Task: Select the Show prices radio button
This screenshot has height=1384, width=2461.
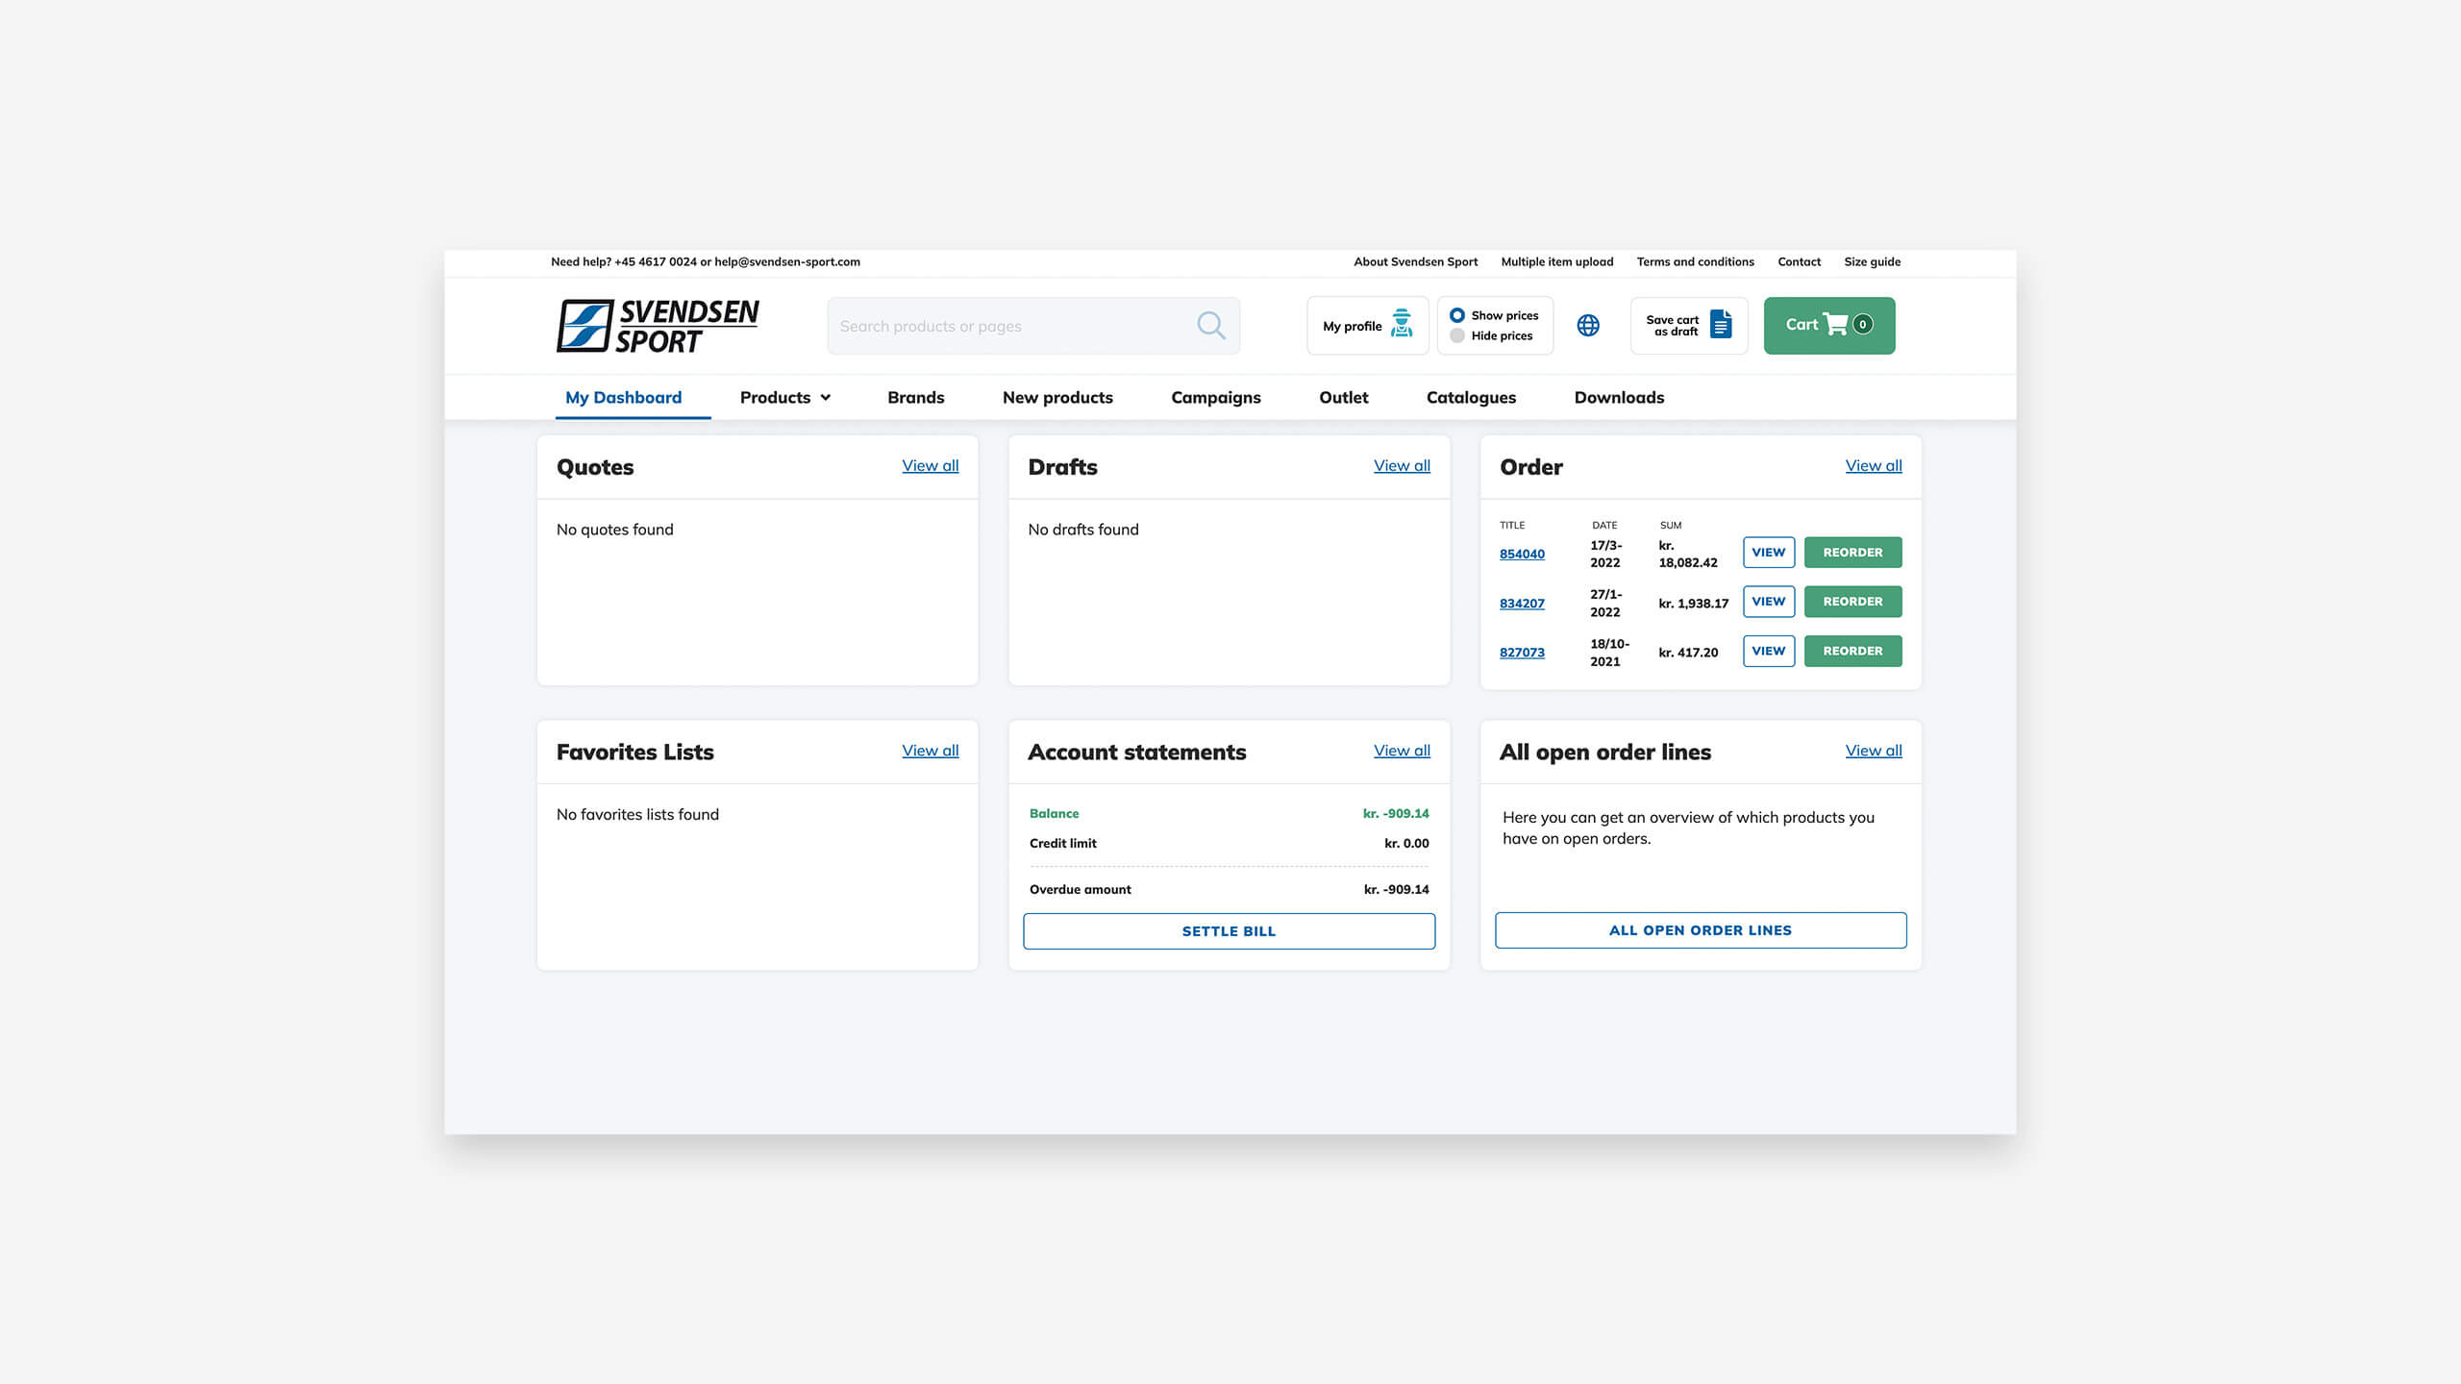Action: click(1457, 315)
